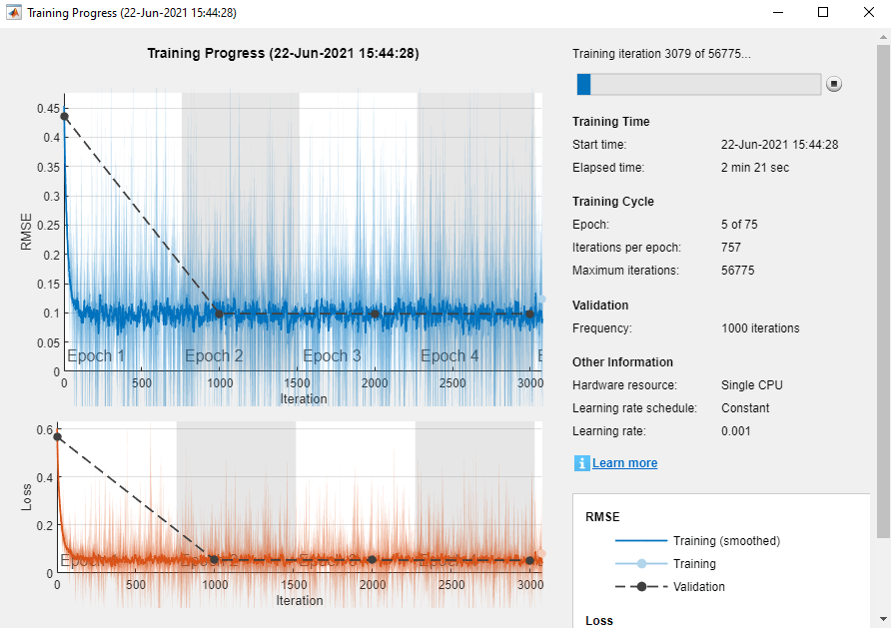891x628 pixels.
Task: Click the info icon beside Learn more
Action: pyautogui.click(x=581, y=463)
